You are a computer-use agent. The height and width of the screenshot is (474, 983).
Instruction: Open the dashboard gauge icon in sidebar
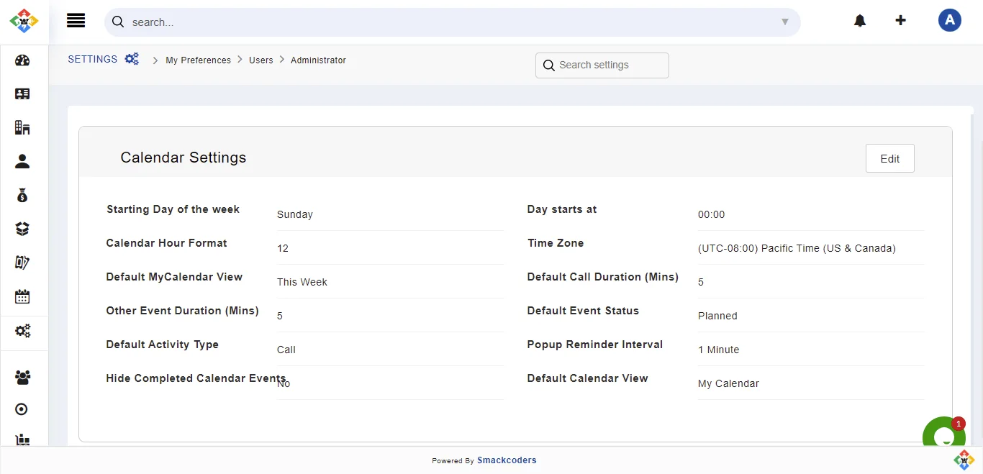point(22,60)
